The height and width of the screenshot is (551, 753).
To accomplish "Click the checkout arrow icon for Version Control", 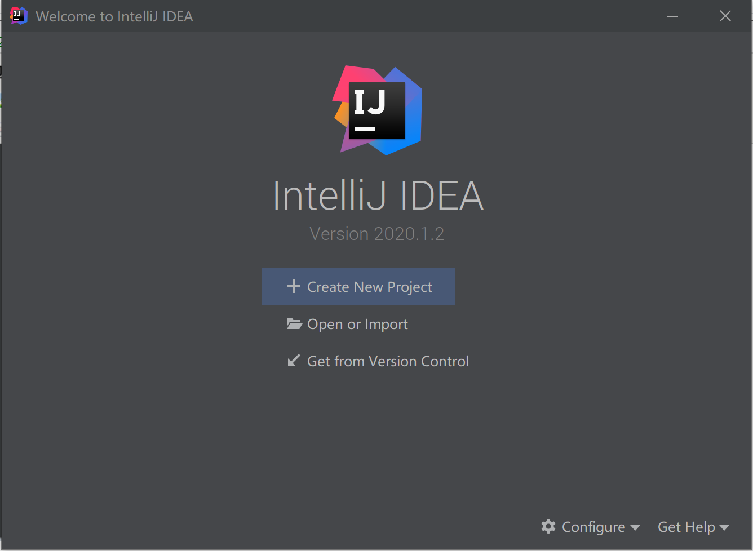I will [293, 361].
